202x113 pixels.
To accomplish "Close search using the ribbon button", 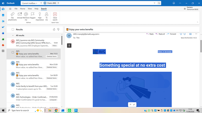I will pos(55,16).
